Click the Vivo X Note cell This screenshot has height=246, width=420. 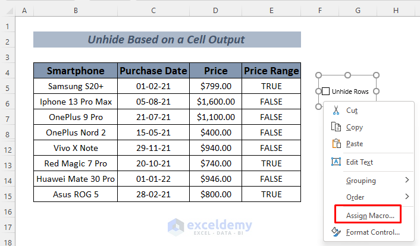[76, 148]
